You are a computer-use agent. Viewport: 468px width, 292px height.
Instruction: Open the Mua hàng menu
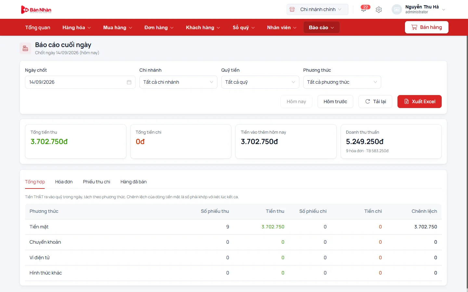118,28
